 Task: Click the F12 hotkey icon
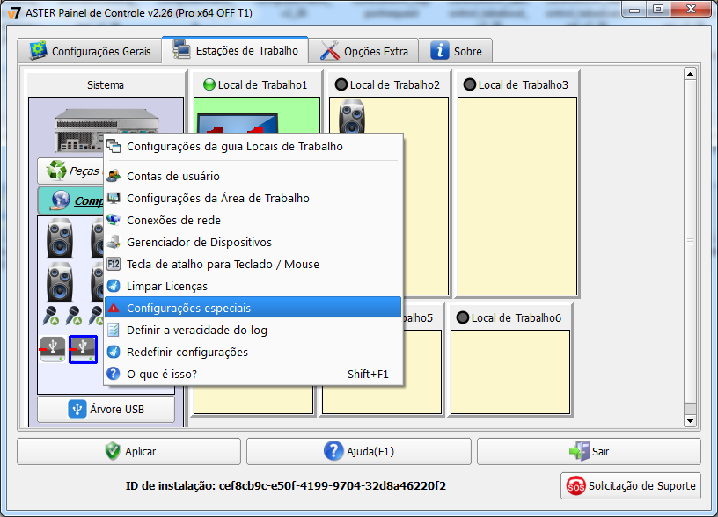pyautogui.click(x=114, y=264)
